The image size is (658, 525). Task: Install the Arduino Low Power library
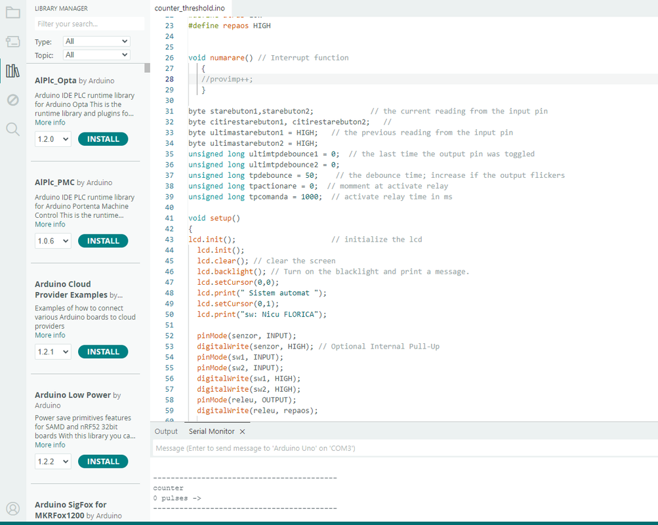point(103,461)
